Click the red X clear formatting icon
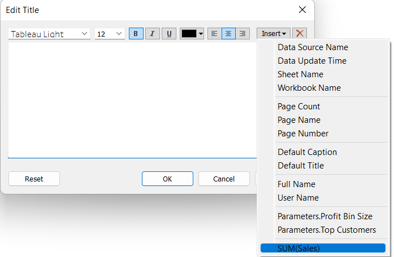Image resolution: width=394 pixels, height=257 pixels. [x=300, y=34]
